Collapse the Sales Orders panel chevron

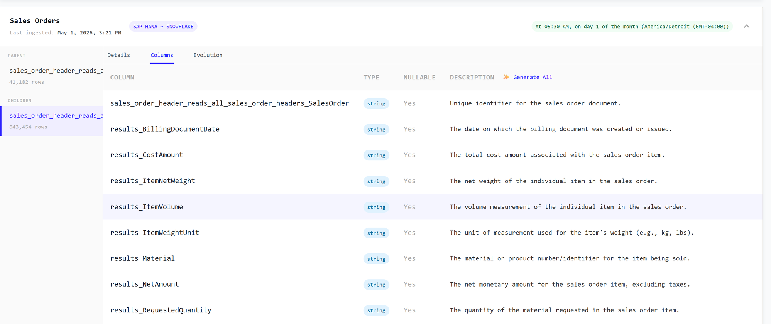click(x=746, y=26)
